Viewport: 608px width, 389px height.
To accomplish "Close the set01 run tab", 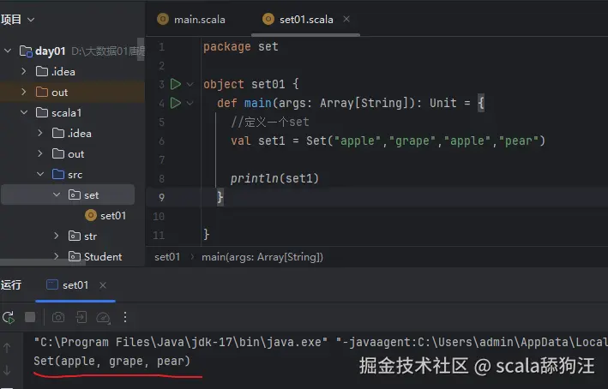I will [103, 285].
